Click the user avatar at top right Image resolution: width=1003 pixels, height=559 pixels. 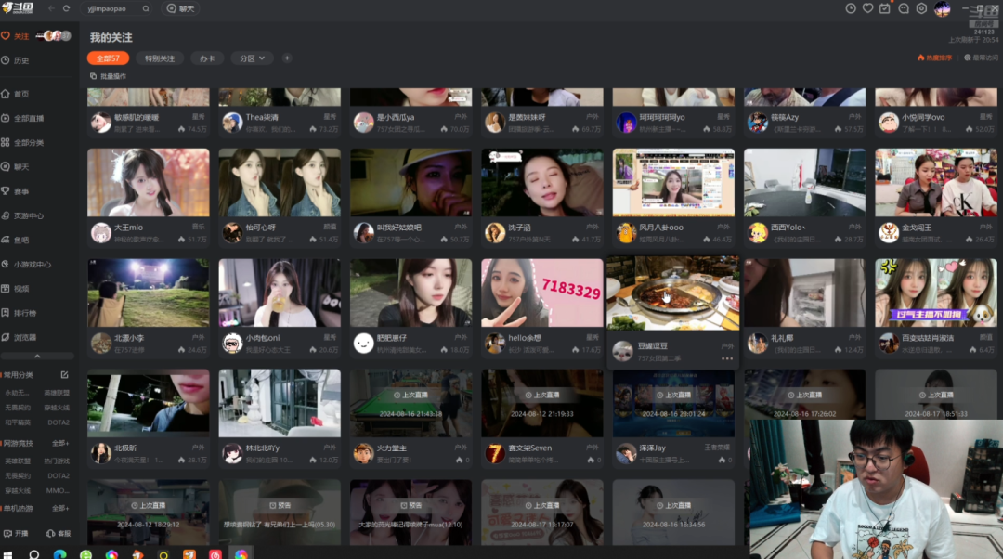[x=943, y=9]
